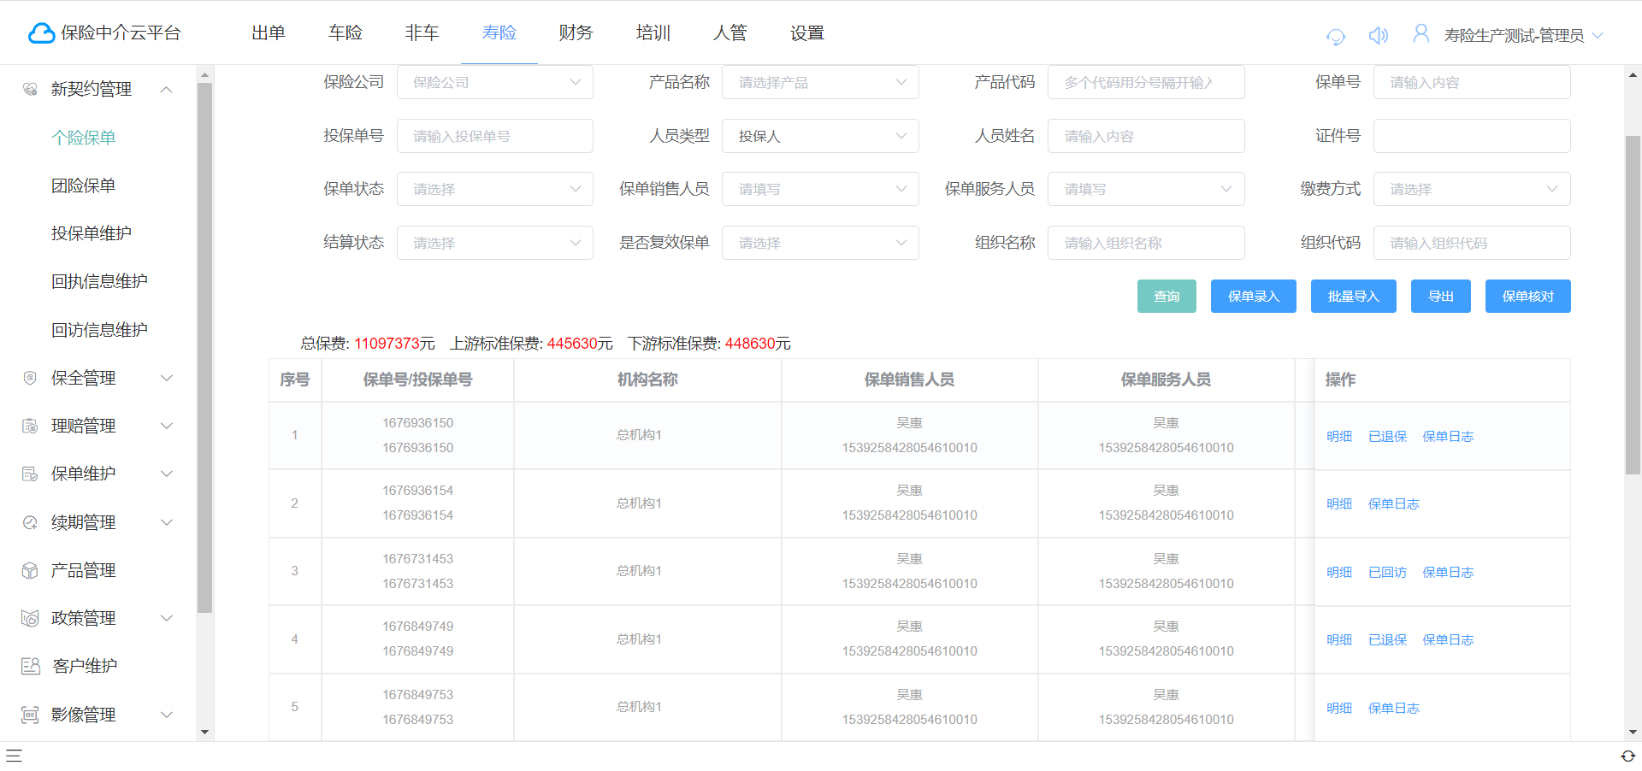
Task: Click 已回访 for policy 1676731453
Action: [x=1387, y=572]
